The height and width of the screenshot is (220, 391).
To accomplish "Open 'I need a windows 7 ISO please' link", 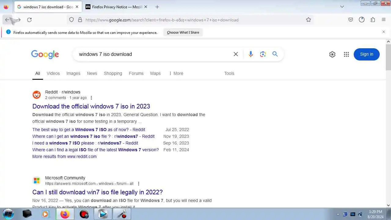I will point(85,143).
